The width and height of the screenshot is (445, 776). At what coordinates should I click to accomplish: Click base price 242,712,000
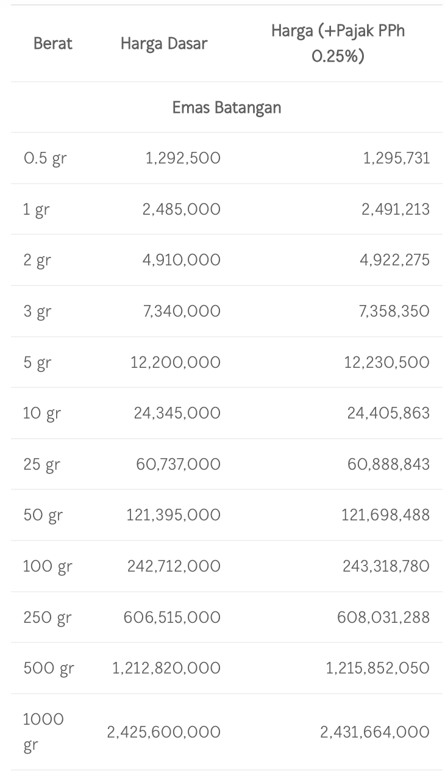(x=174, y=567)
